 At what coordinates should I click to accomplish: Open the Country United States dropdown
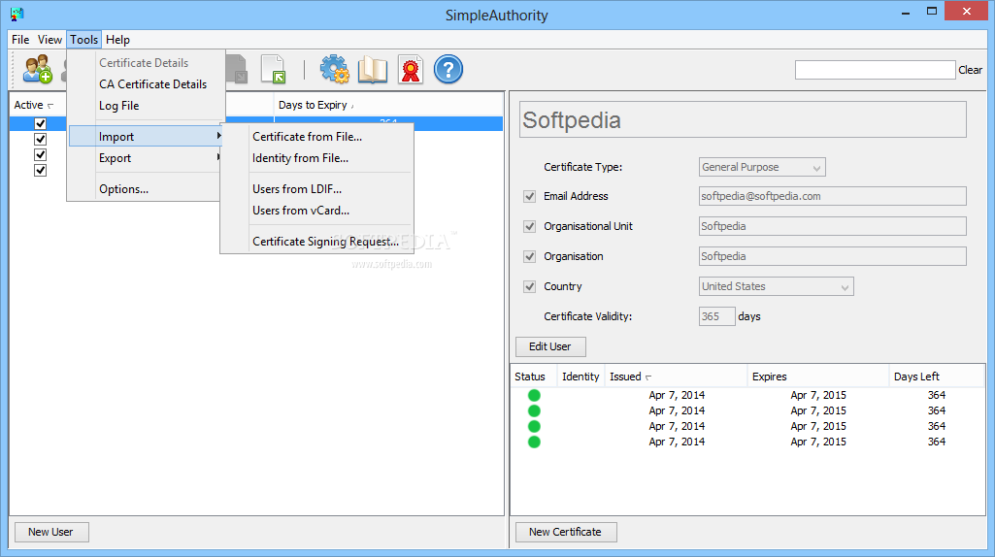tap(776, 286)
